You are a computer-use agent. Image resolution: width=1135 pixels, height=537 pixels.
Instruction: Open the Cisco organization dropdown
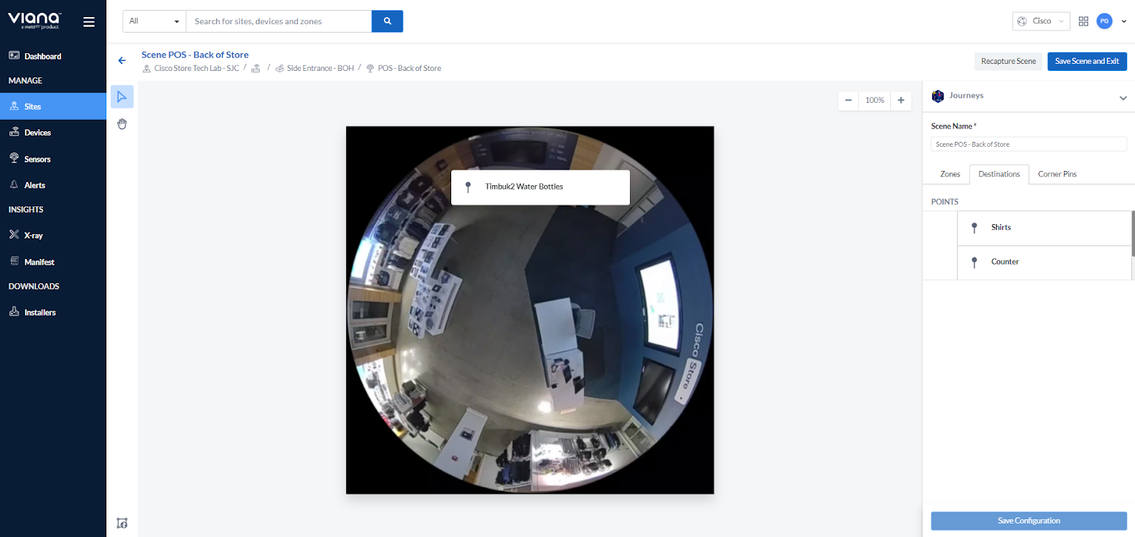coord(1041,21)
